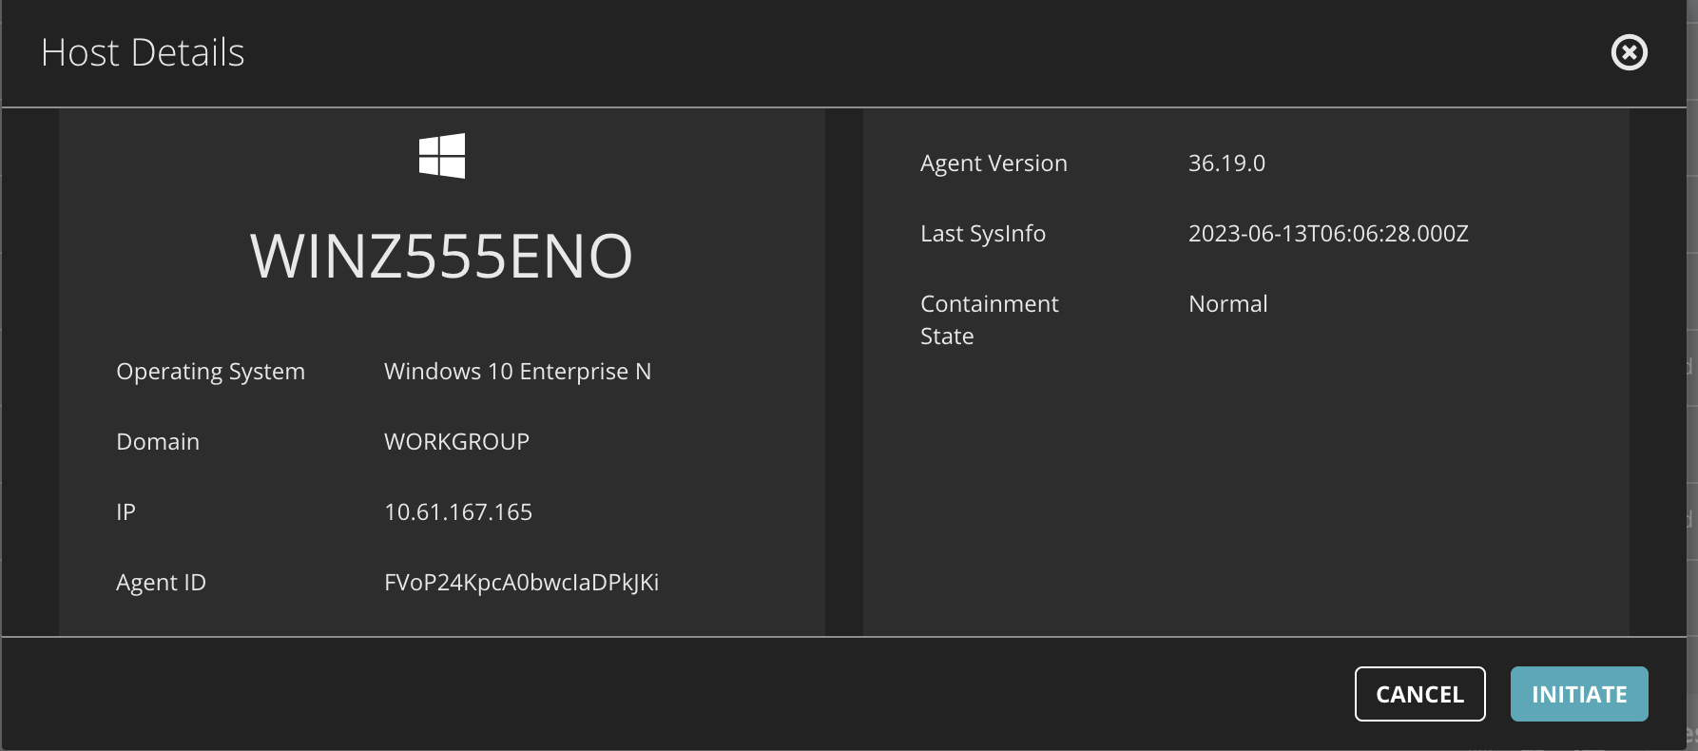1698x751 pixels.
Task: Select the hostname WINZ555ENO
Action: (441, 257)
